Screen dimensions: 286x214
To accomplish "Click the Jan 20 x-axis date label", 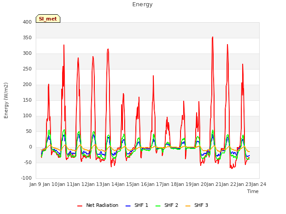I will click(x=199, y=185).
